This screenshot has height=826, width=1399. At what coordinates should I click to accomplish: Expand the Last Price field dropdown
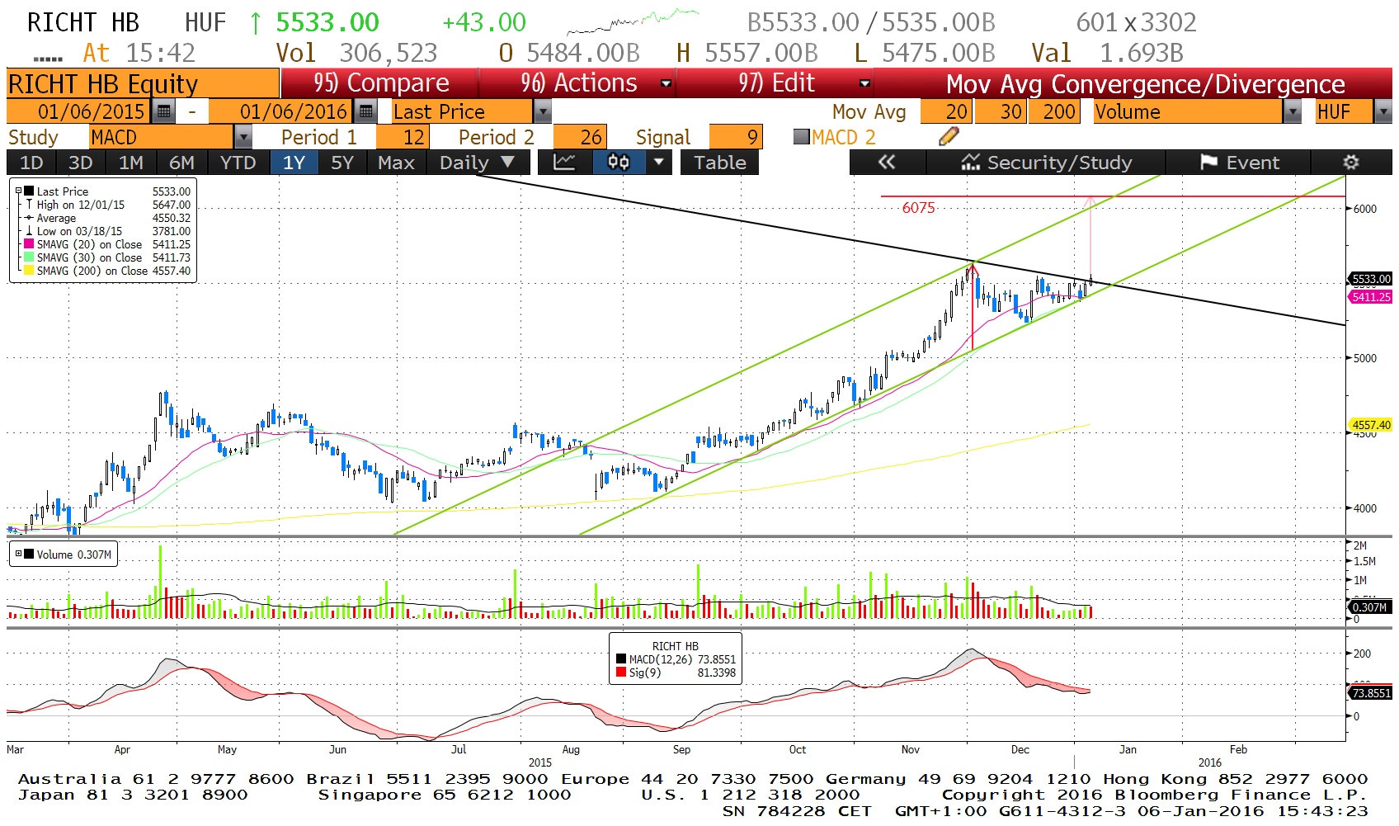(542, 111)
